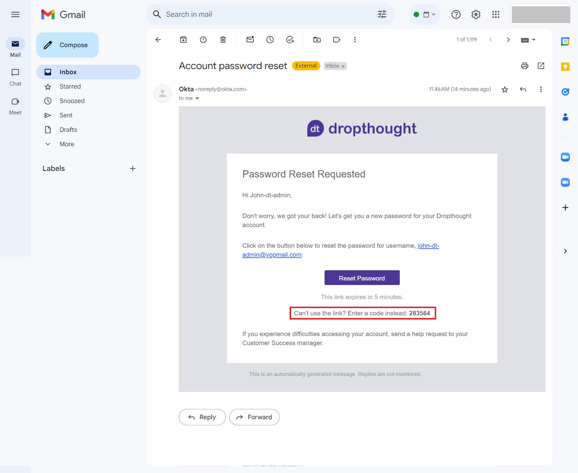578x473 pixels.
Task: Mark the email as unread
Action: point(250,40)
